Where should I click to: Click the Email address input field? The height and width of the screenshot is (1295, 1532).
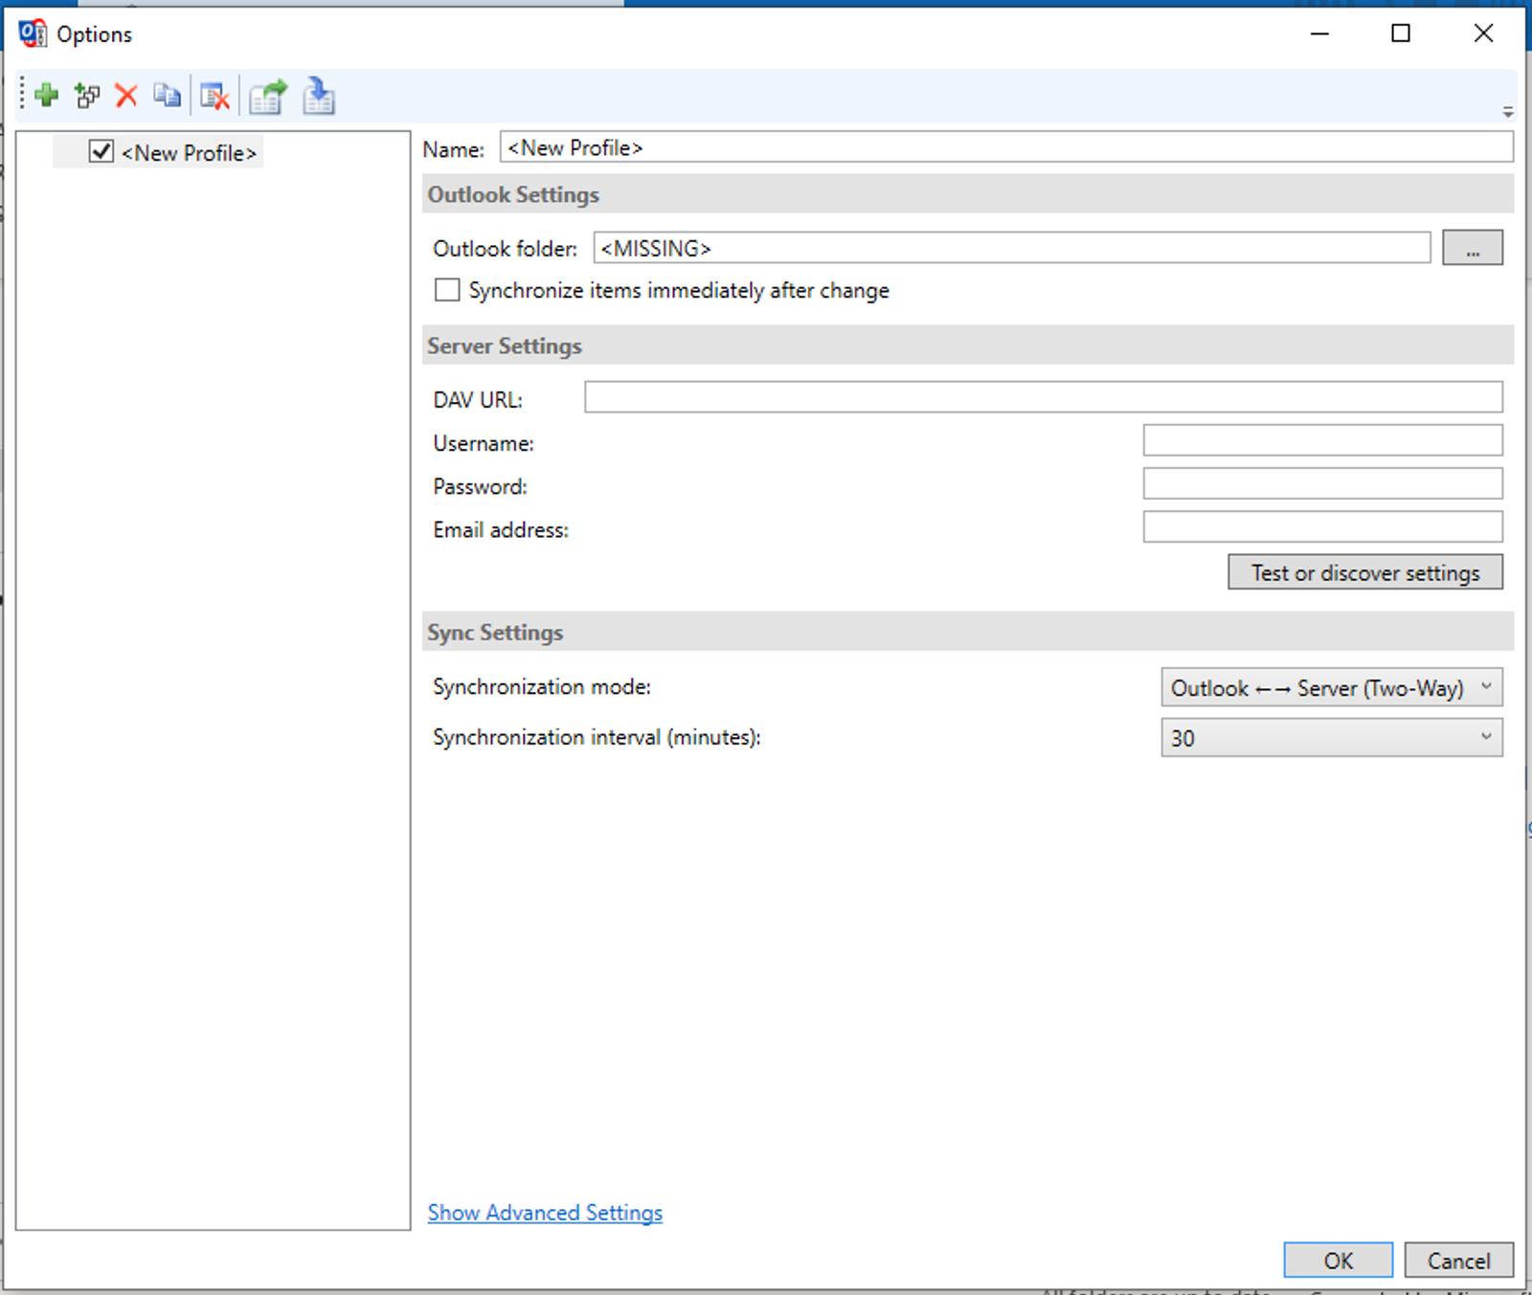pyautogui.click(x=1323, y=526)
